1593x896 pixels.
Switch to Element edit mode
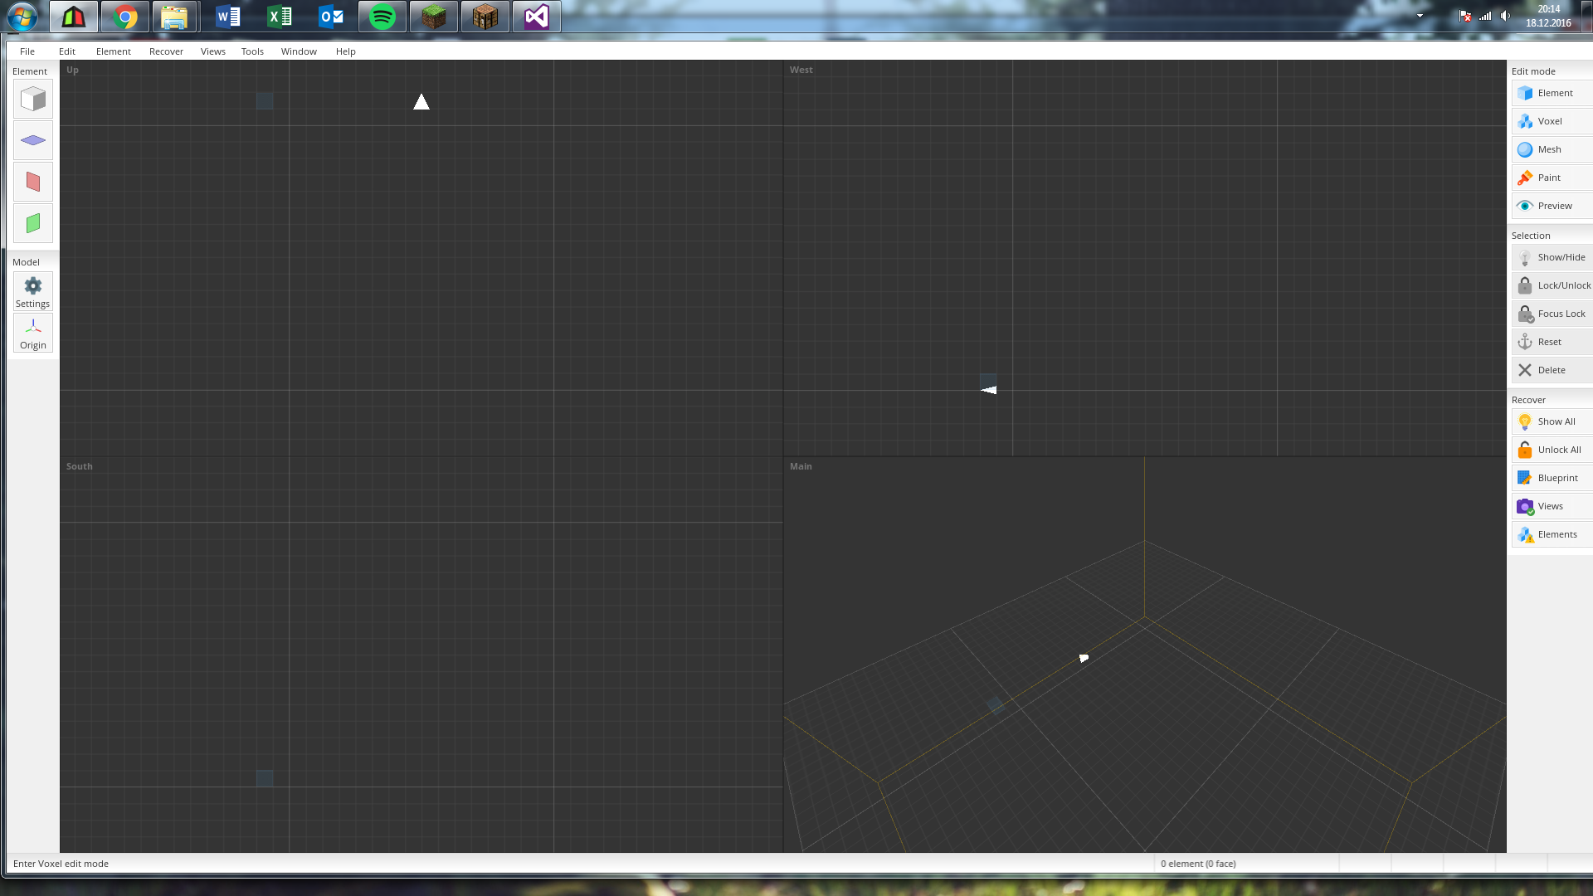[x=1551, y=93]
